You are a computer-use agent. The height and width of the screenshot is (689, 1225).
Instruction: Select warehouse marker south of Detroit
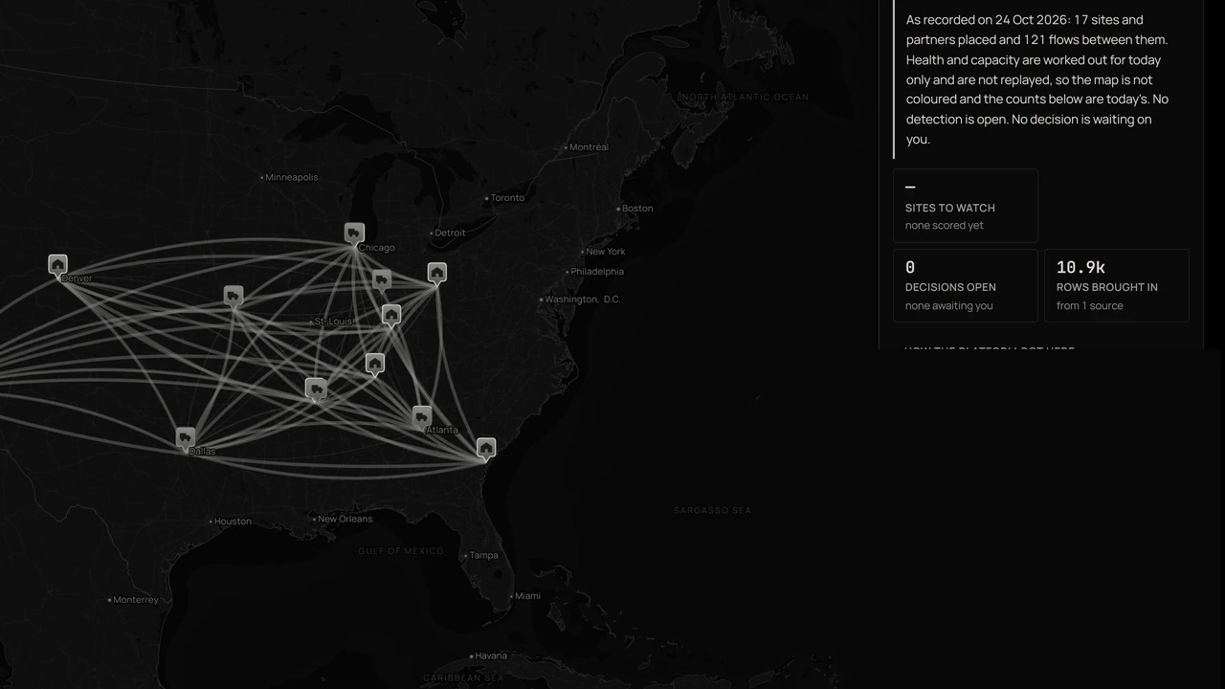click(437, 273)
